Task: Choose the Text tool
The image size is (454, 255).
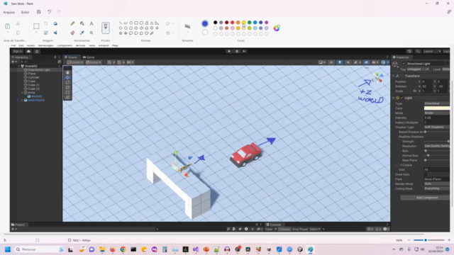Action: click(92, 23)
